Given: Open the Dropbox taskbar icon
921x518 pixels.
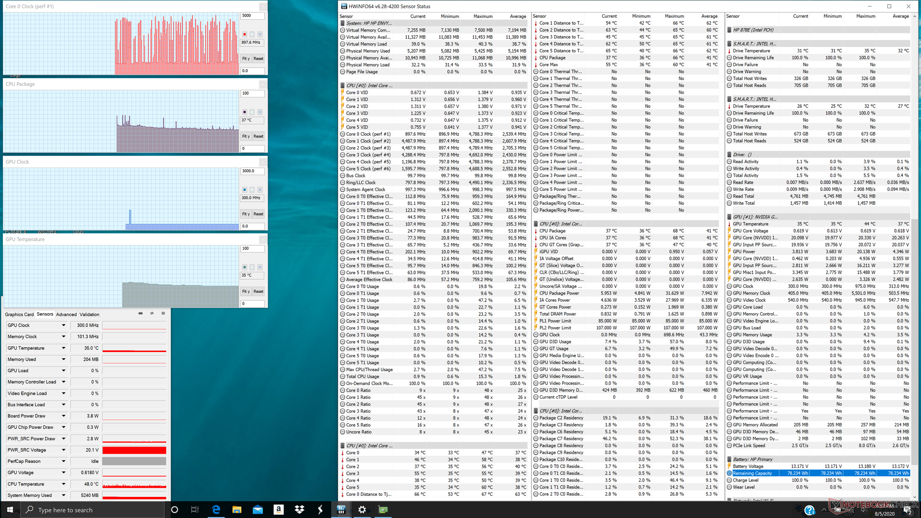Looking at the screenshot, I should click(x=299, y=510).
